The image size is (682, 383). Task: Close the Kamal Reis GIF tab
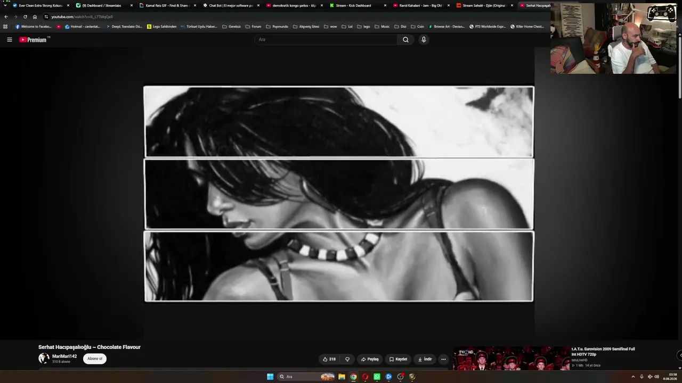tap(195, 5)
